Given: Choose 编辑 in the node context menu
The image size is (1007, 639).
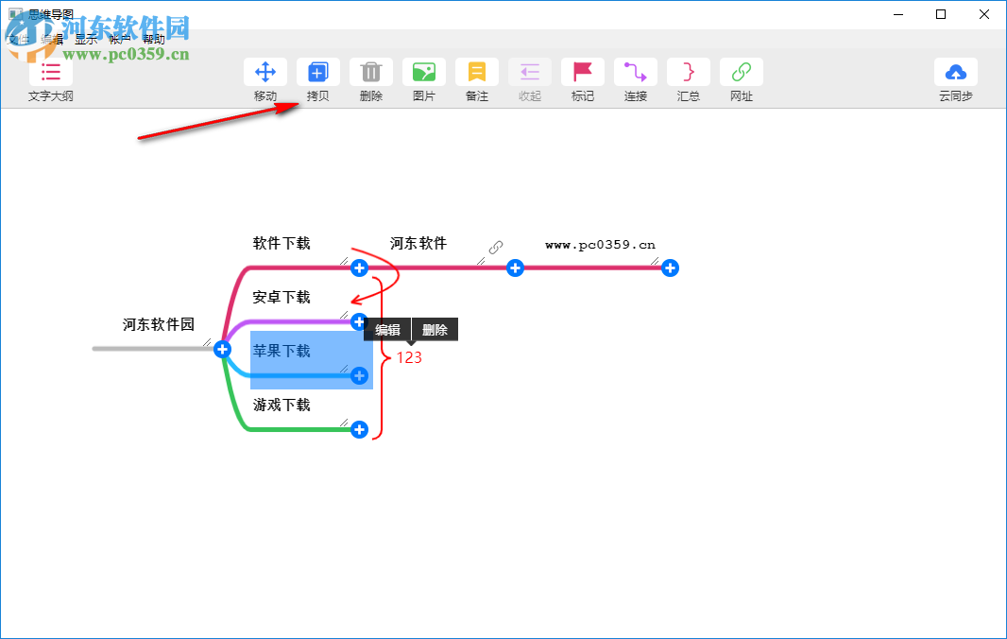Looking at the screenshot, I should coord(387,329).
